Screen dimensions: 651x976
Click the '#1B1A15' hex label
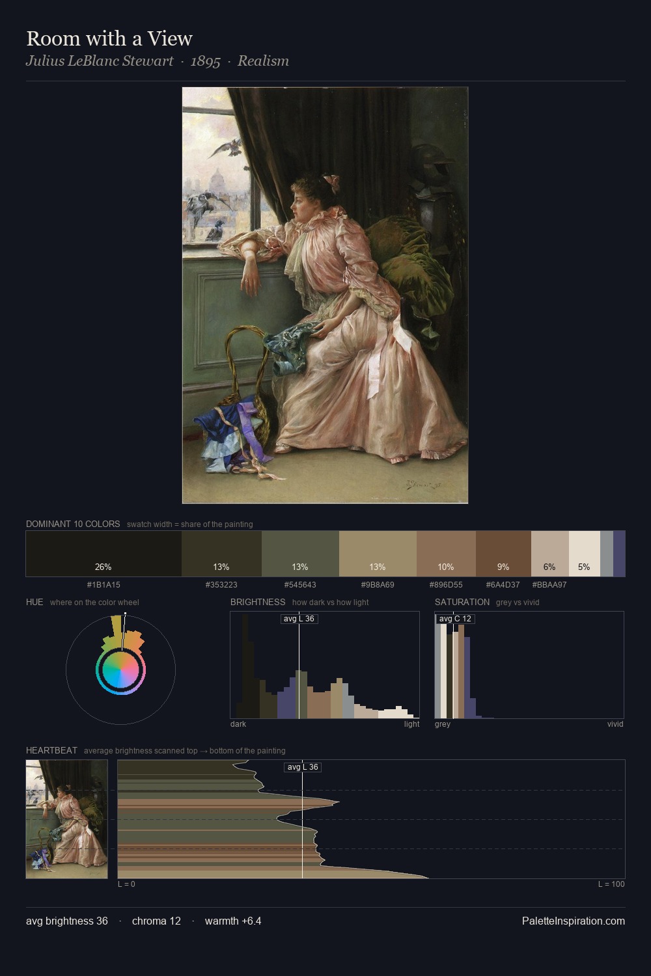(x=104, y=585)
